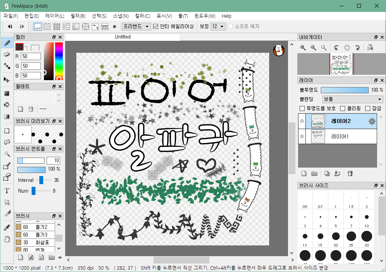Undock the 레이어 panel
The image size is (386, 272).
(x=376, y=81)
